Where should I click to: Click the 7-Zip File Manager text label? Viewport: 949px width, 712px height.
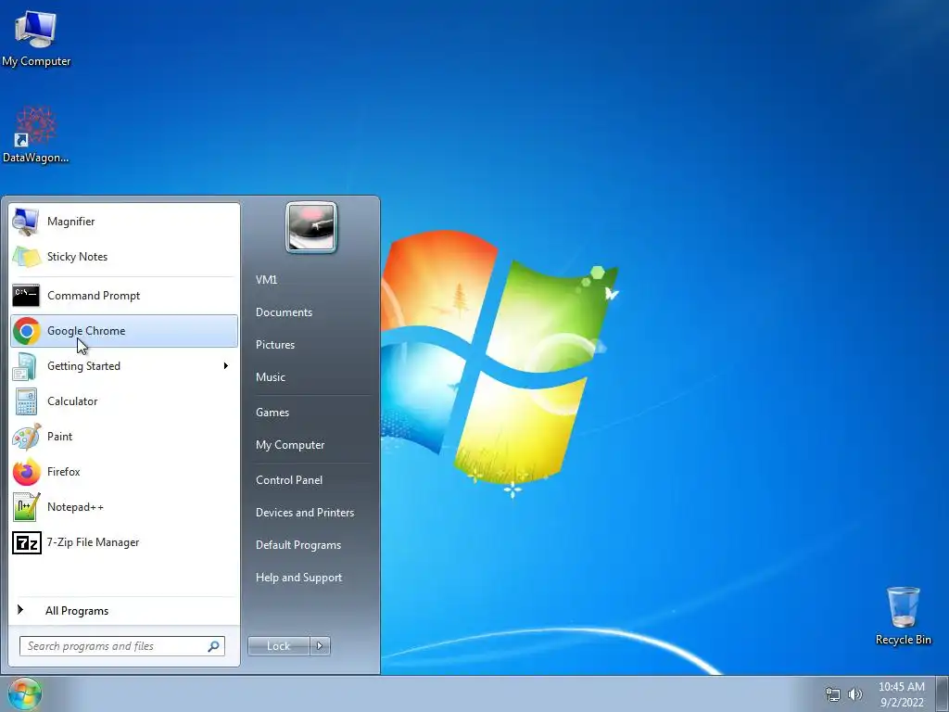pos(93,542)
